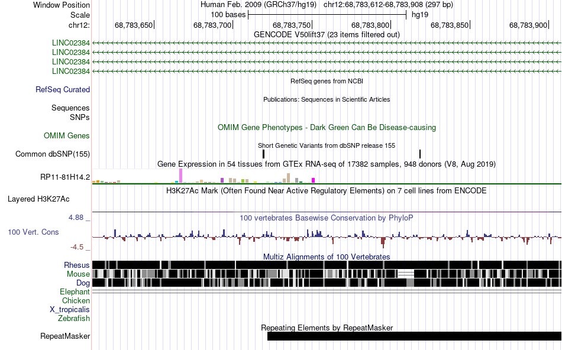This screenshot has height=350, width=562.
Task: Open the OMIM Genes track label
Action: click(66, 136)
